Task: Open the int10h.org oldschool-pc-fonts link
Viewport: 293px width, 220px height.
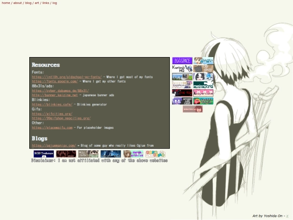Action: point(67,77)
